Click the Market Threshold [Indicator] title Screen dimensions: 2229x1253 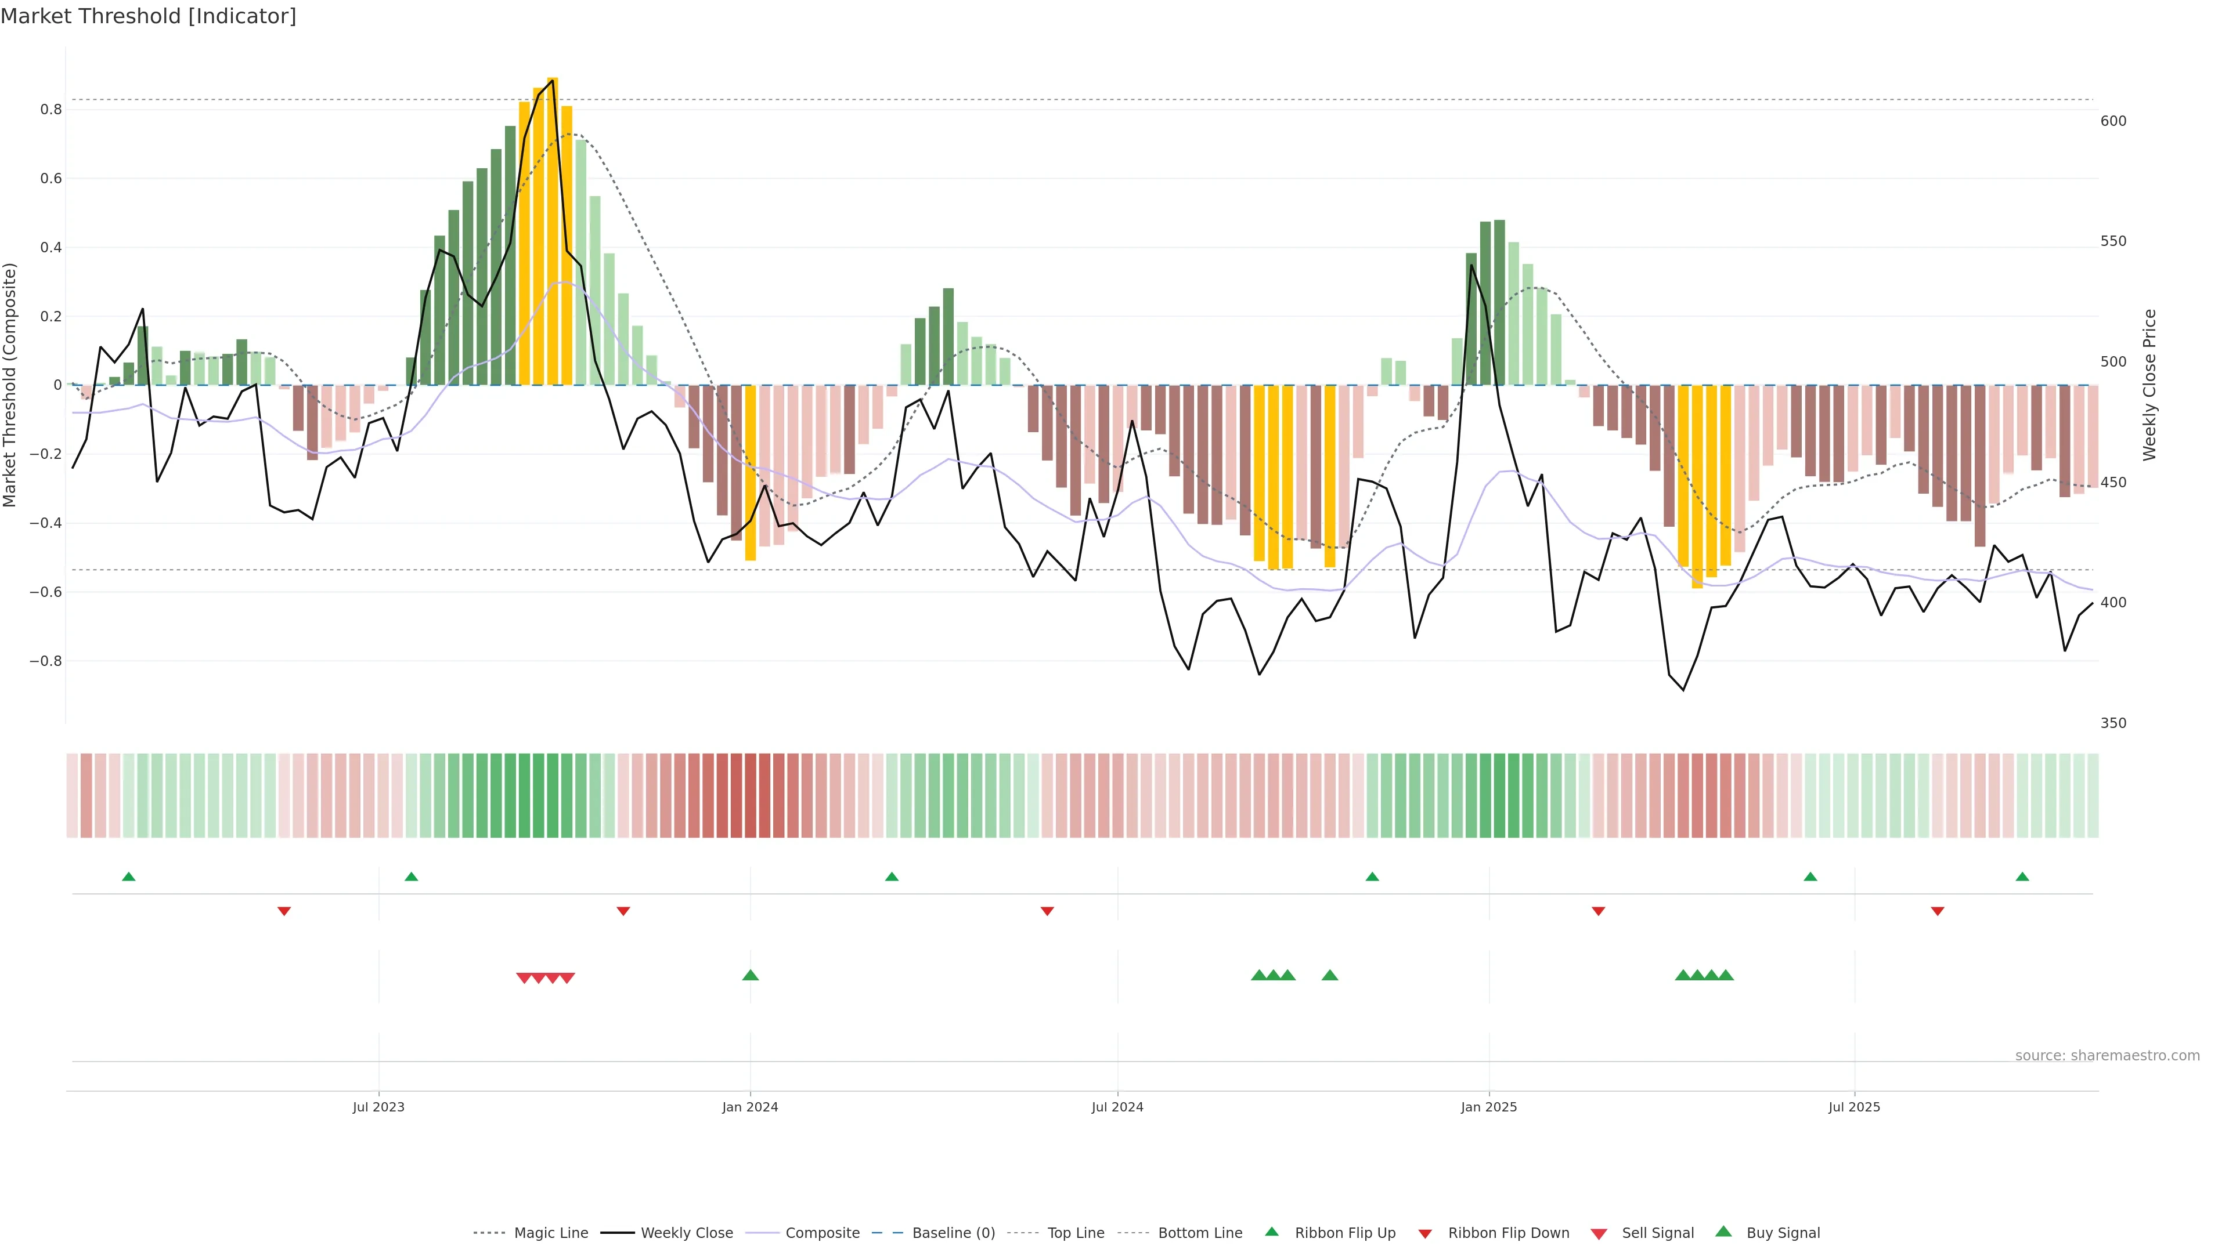[x=148, y=16]
